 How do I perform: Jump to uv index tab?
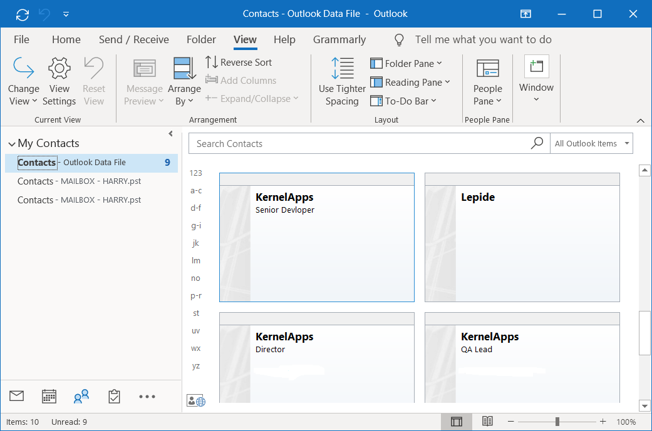(196, 331)
